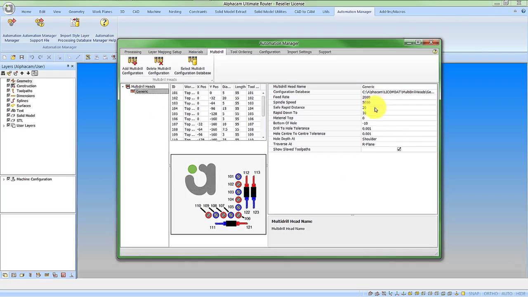Uncheck the Toolpaths layer checkbox
The width and height of the screenshot is (528, 297).
tap(8, 91)
